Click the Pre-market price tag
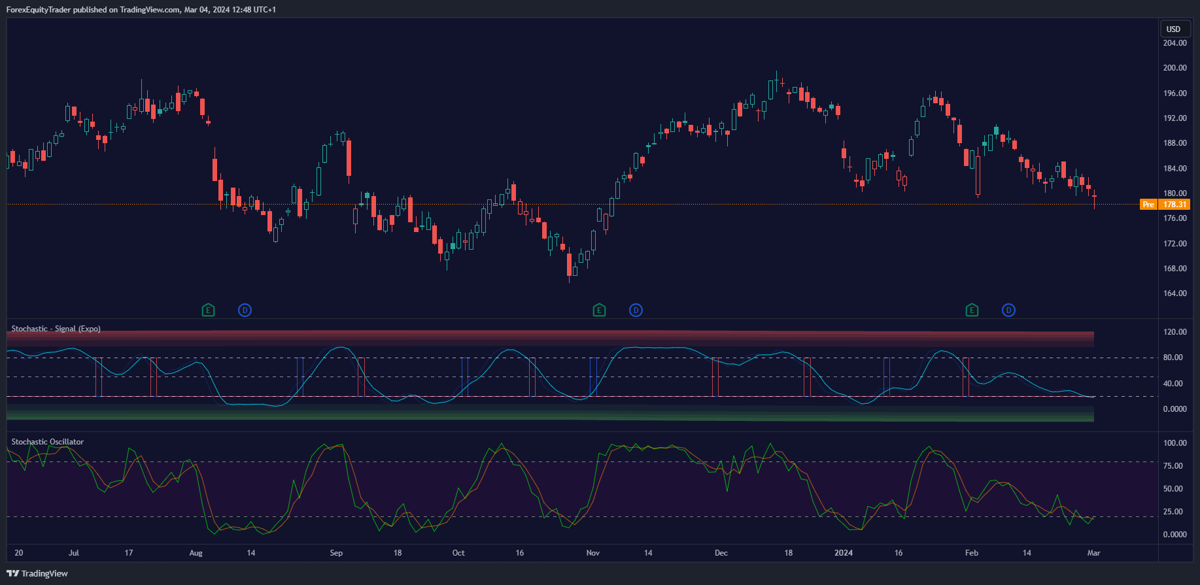Screen dimensions: 1200x585 tap(1148, 205)
